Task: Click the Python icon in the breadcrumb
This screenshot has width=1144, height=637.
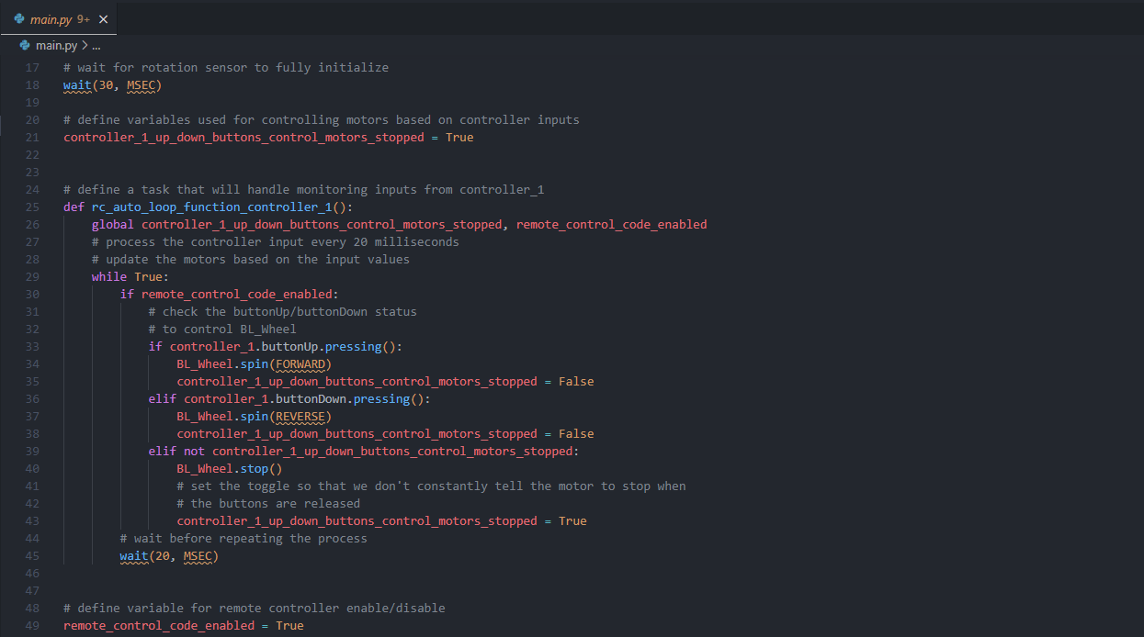Action: pos(26,45)
